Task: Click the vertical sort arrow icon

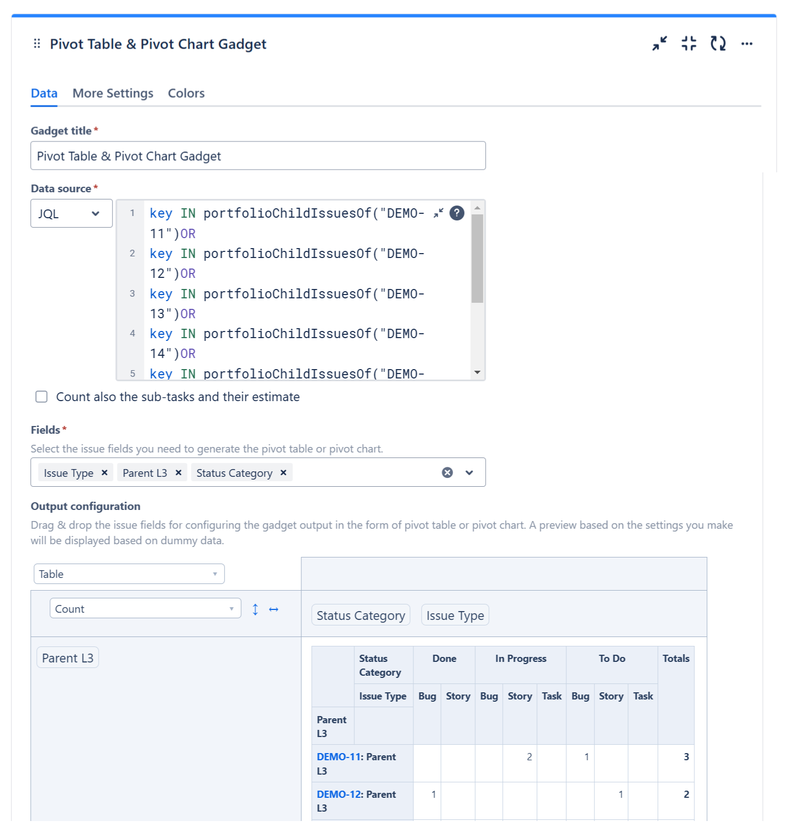Action: 255,609
